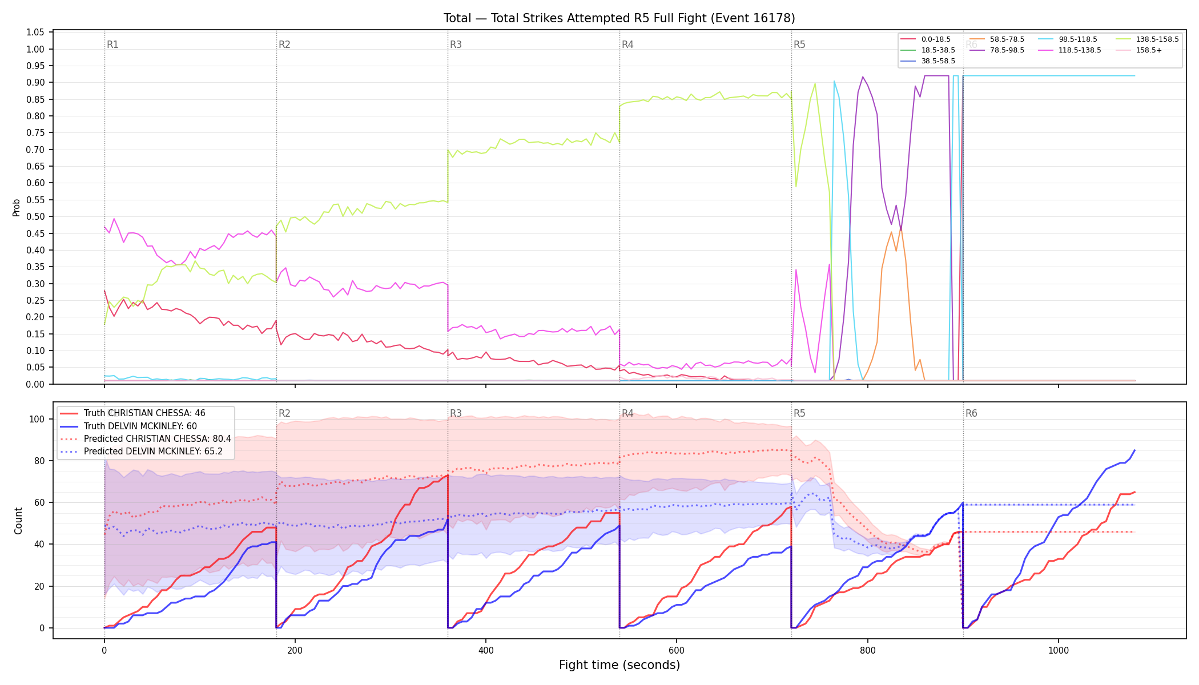1199x685 pixels.
Task: Click the 1000 tick on fight time axis
Action: 1059,650
